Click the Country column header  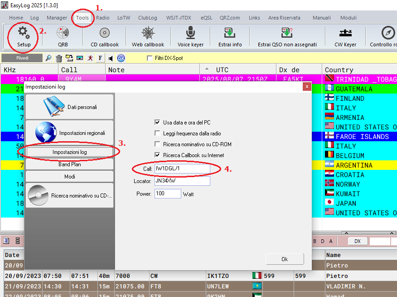point(359,69)
